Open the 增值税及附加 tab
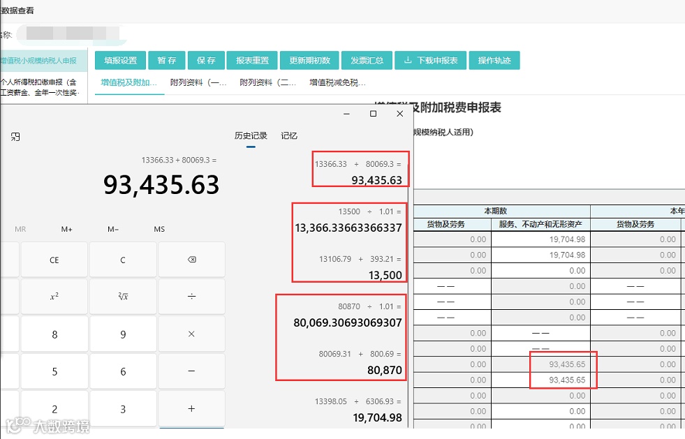 129,82
